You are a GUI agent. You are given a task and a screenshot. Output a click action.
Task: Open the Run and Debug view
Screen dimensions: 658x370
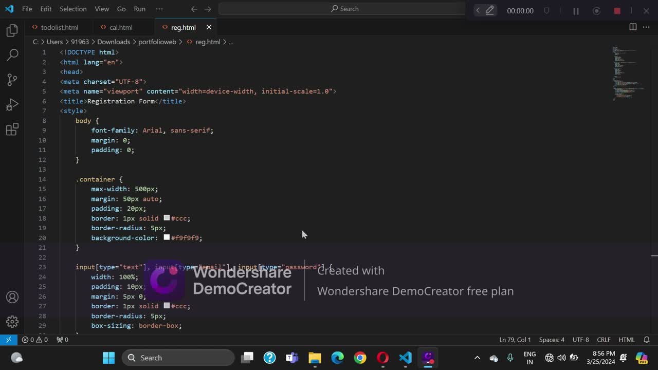(x=12, y=105)
